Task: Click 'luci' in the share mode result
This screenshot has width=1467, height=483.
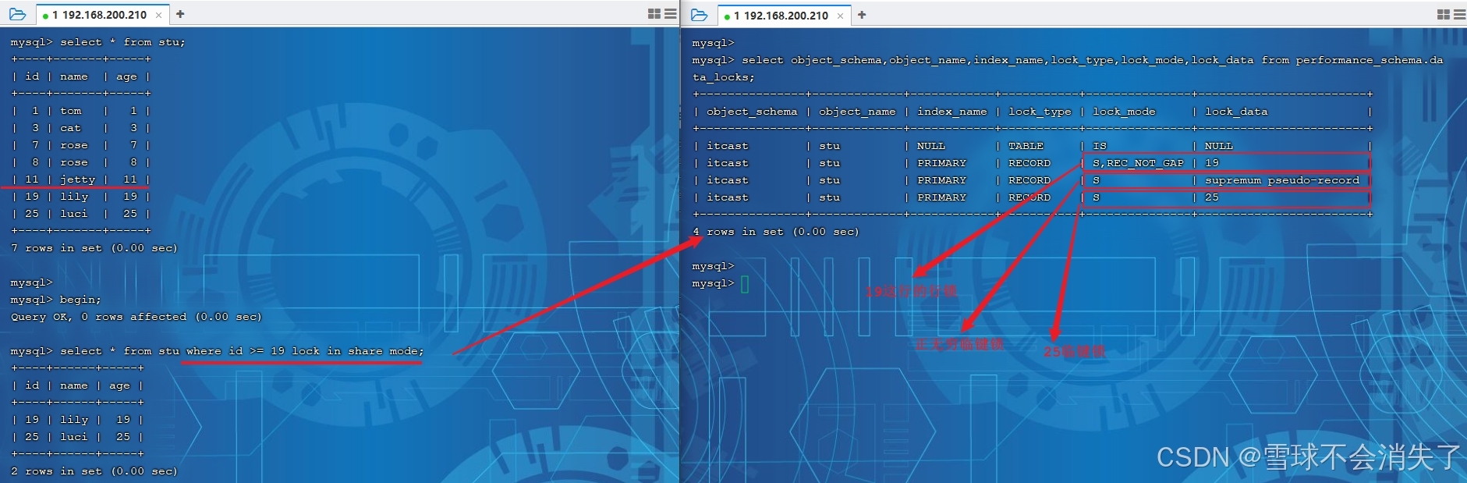Action: point(74,437)
